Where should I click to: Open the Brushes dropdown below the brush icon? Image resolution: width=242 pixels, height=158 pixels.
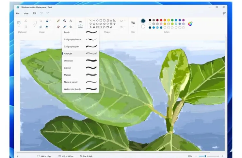(80, 26)
